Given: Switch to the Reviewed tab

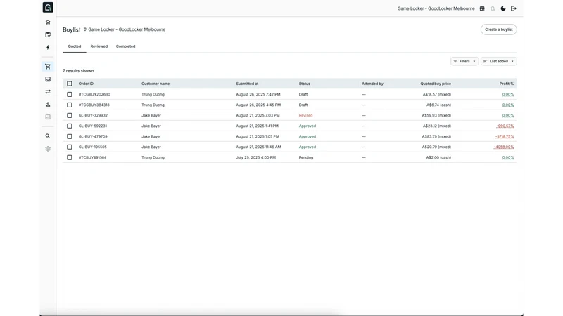Looking at the screenshot, I should click(x=99, y=46).
